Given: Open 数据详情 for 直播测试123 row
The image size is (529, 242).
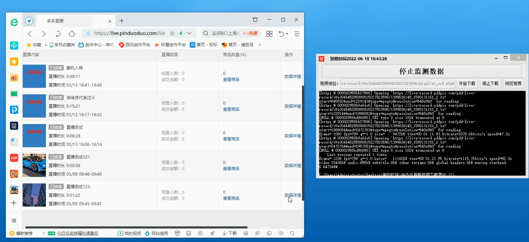Looking at the screenshot, I should tap(293, 195).
